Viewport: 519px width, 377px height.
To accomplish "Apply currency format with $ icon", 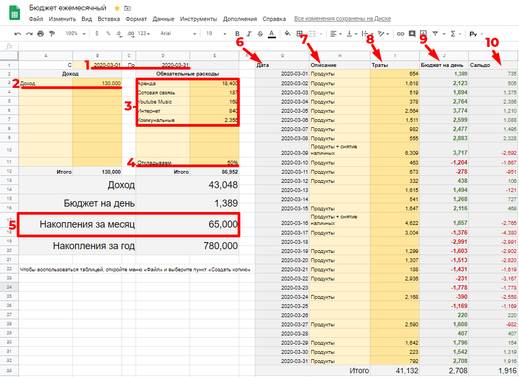I will click(97, 33).
